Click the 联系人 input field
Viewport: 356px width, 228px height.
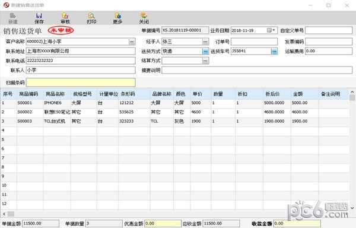pos(81,70)
